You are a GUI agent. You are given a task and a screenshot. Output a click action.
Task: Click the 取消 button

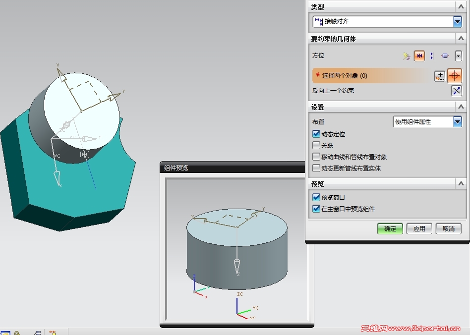[448, 228]
